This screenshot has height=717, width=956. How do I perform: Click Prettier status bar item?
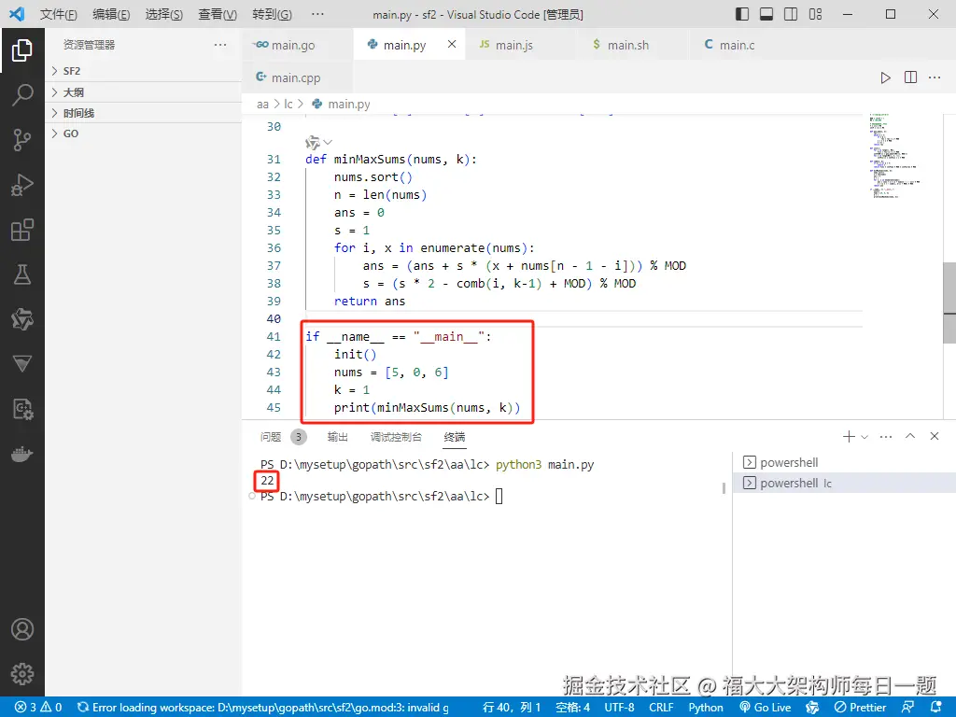click(860, 708)
